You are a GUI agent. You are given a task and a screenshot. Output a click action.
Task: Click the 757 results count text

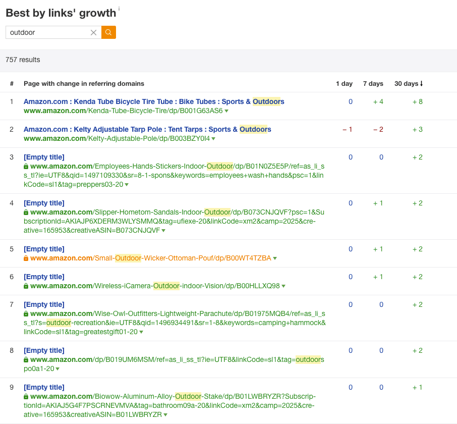click(23, 60)
